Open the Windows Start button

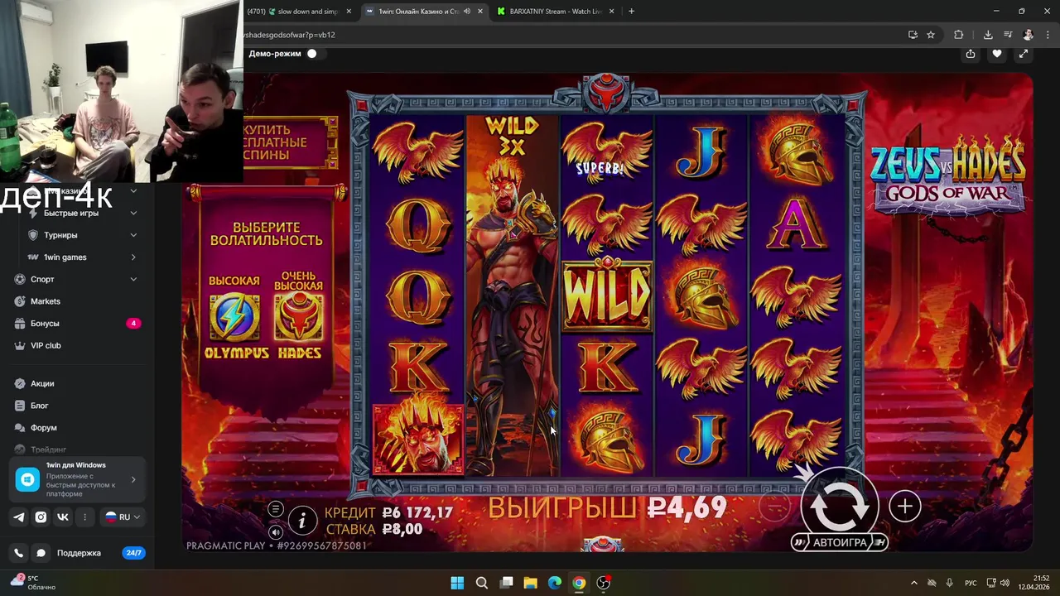pyautogui.click(x=457, y=583)
